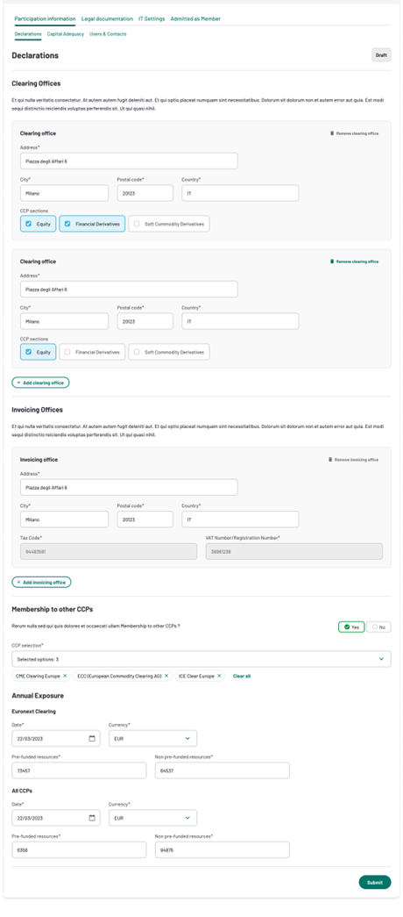Click trash icon to remove first clearing office
The width and height of the screenshot is (403, 917).
(x=332, y=133)
